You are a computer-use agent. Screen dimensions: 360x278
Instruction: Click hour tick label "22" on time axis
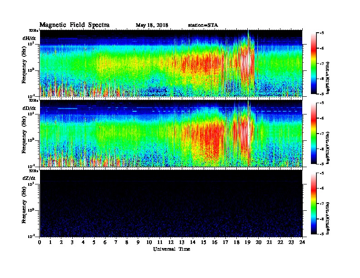(280, 242)
